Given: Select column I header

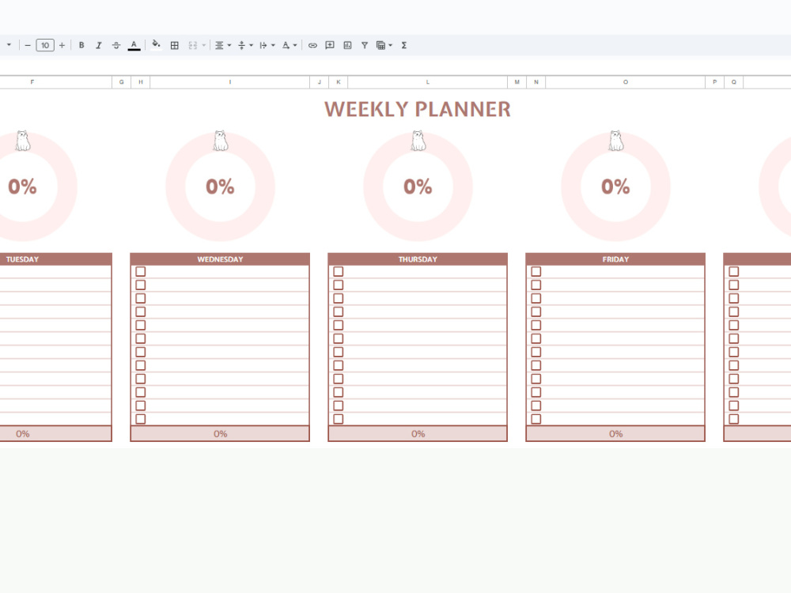Looking at the screenshot, I should click(x=230, y=82).
